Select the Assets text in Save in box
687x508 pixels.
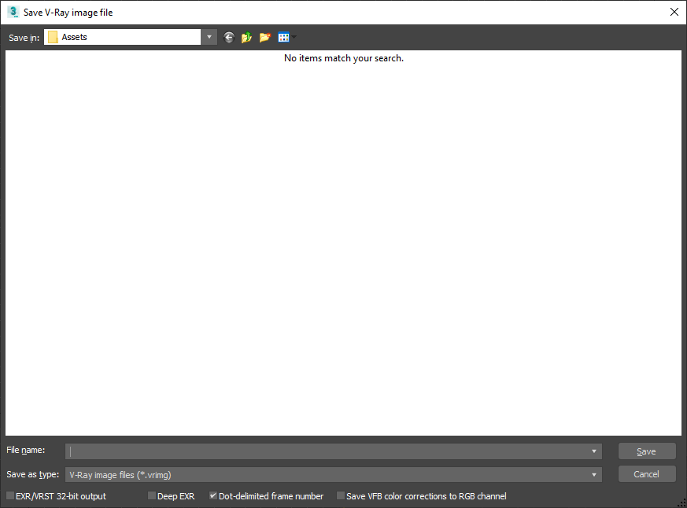click(x=75, y=37)
